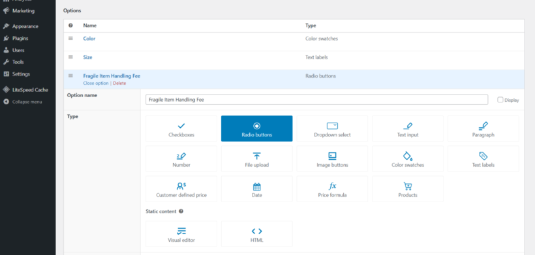Choose the Price formula type
The width and height of the screenshot is (535, 255).
tap(332, 189)
